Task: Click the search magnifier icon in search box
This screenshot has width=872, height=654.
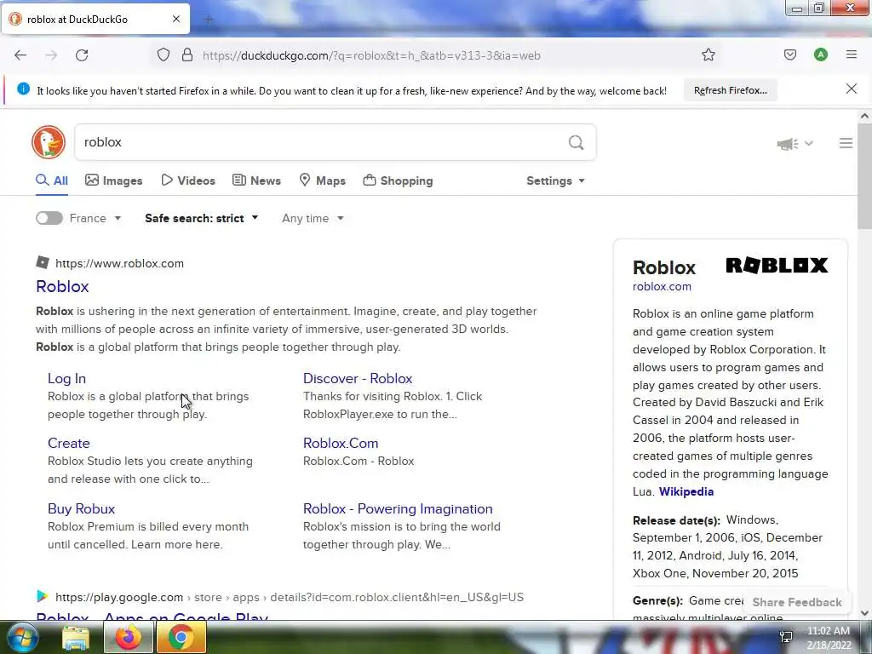Action: (x=577, y=142)
